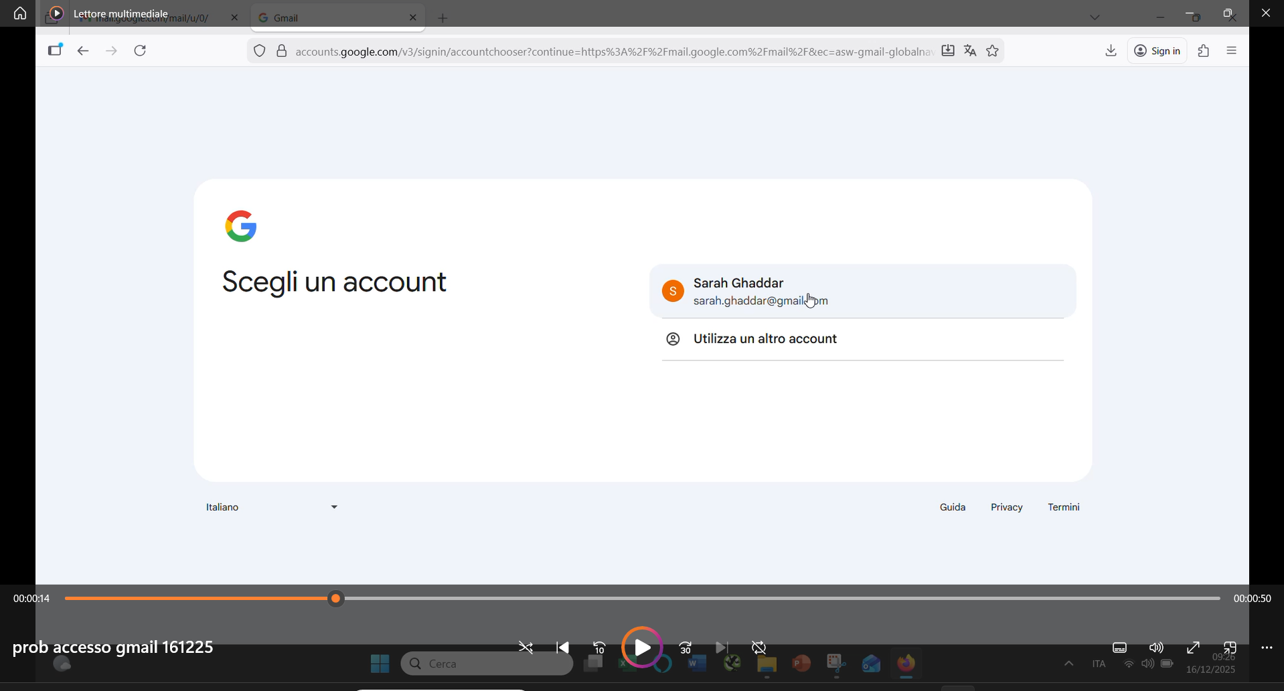The image size is (1284, 691).
Task: Click the padlock icon in the address bar
Action: point(282,52)
